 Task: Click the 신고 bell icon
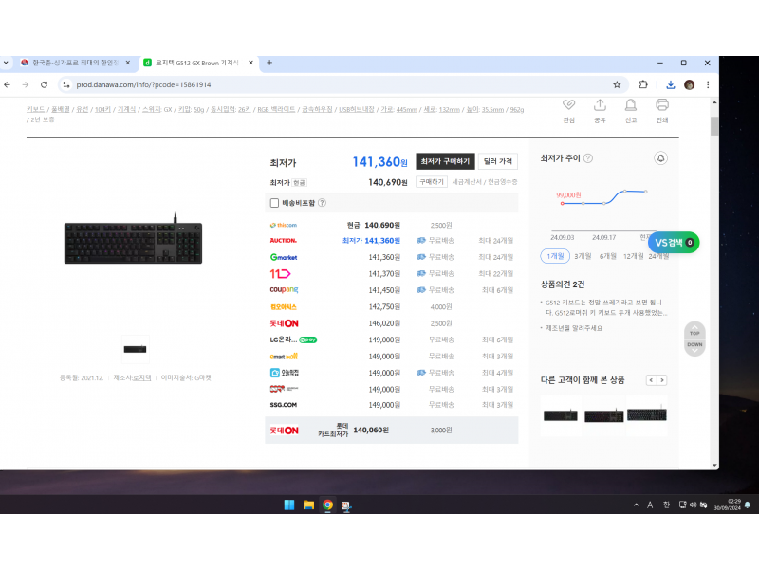pyautogui.click(x=631, y=105)
